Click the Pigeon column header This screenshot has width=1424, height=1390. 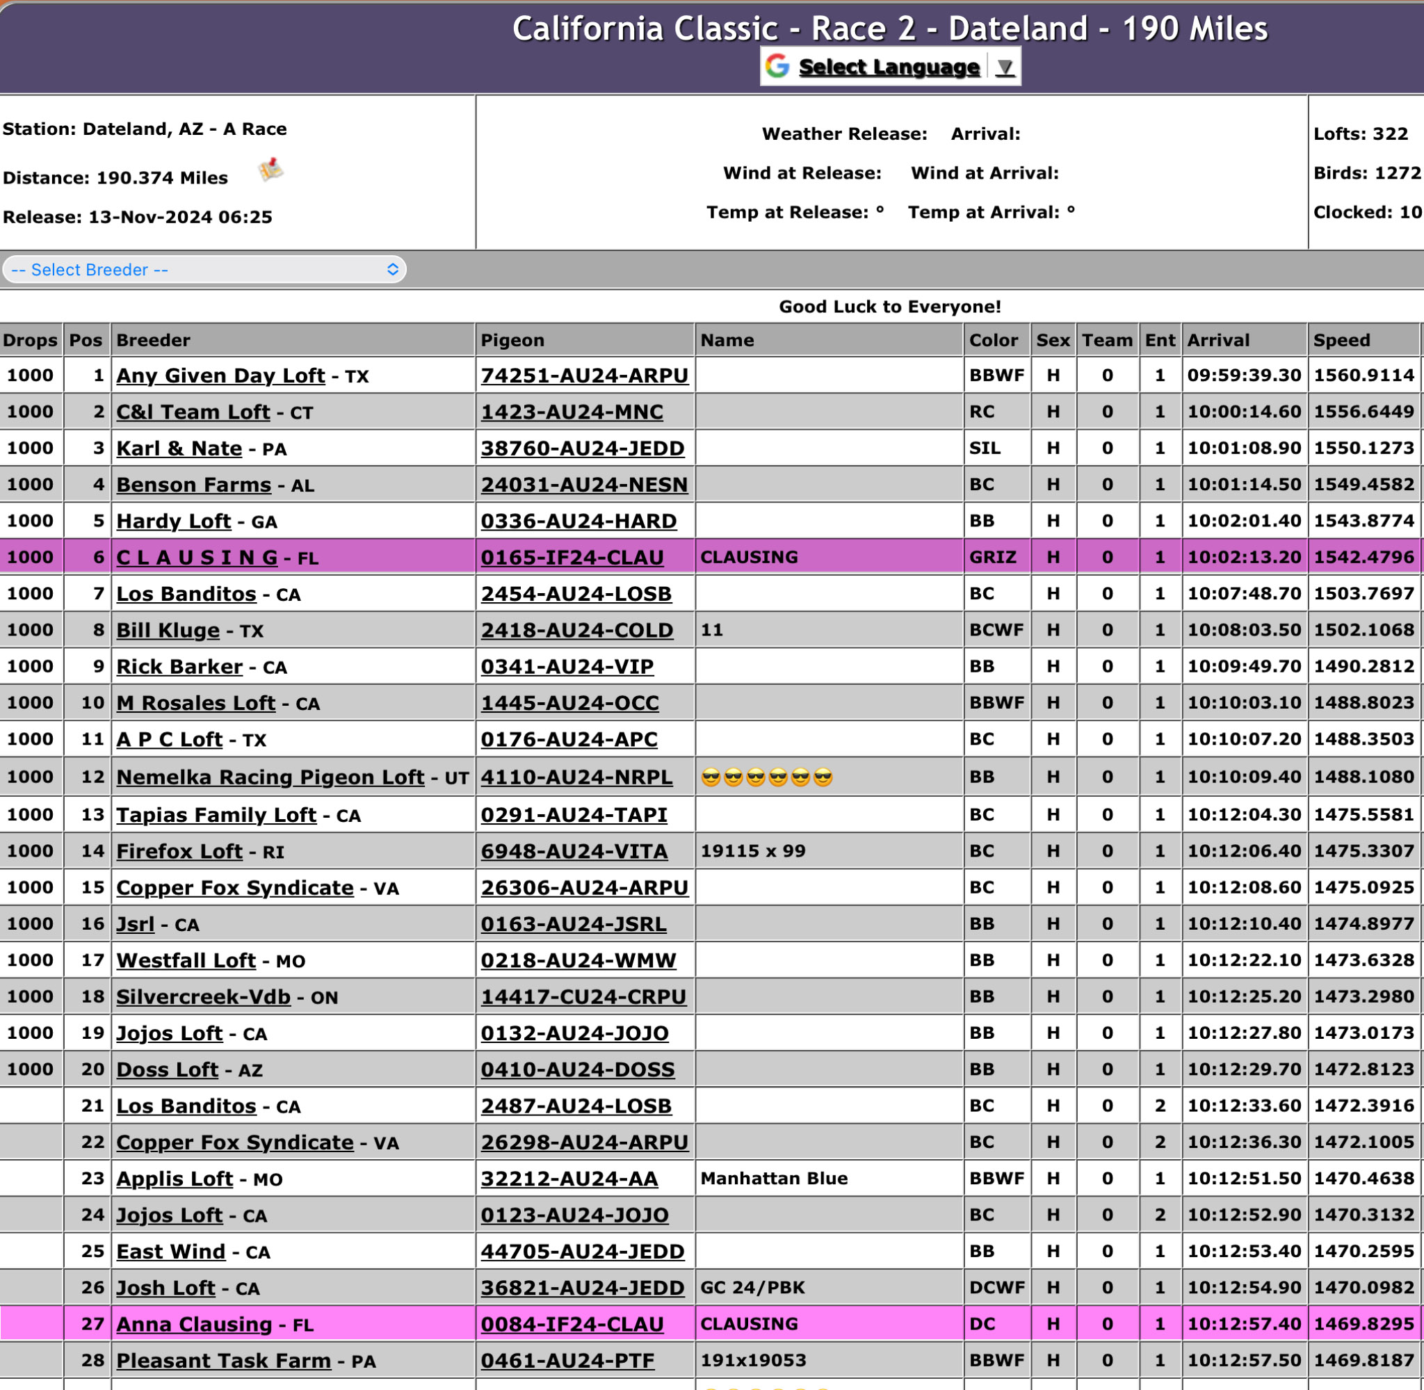585,340
